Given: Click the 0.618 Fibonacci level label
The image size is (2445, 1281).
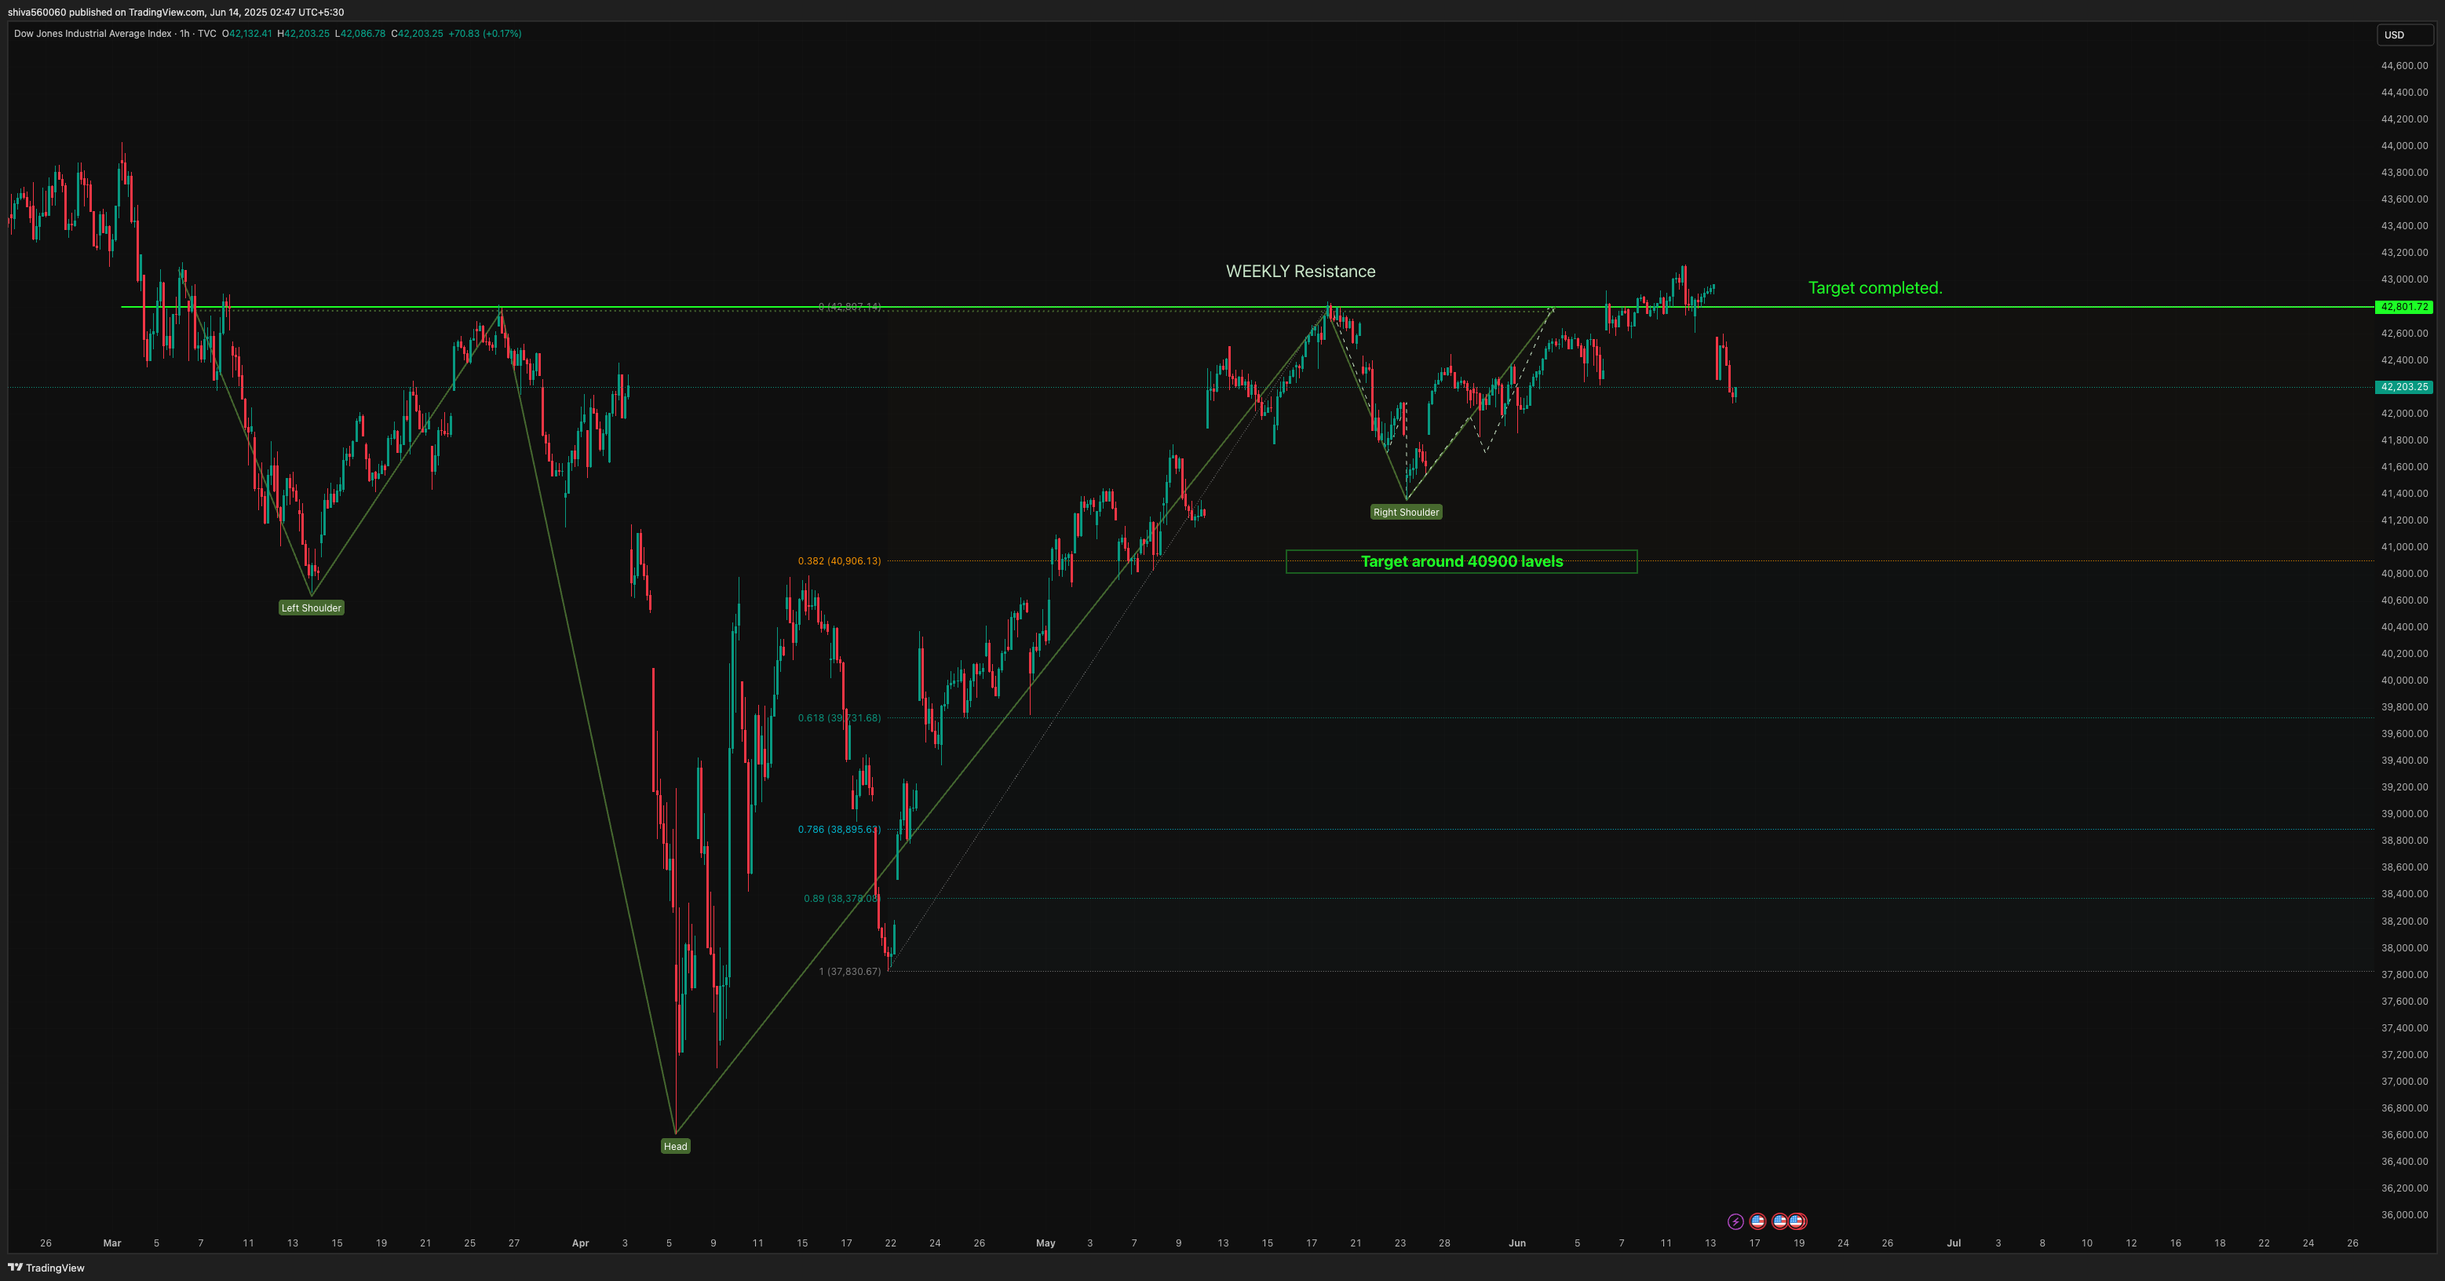Looking at the screenshot, I should coord(839,718).
